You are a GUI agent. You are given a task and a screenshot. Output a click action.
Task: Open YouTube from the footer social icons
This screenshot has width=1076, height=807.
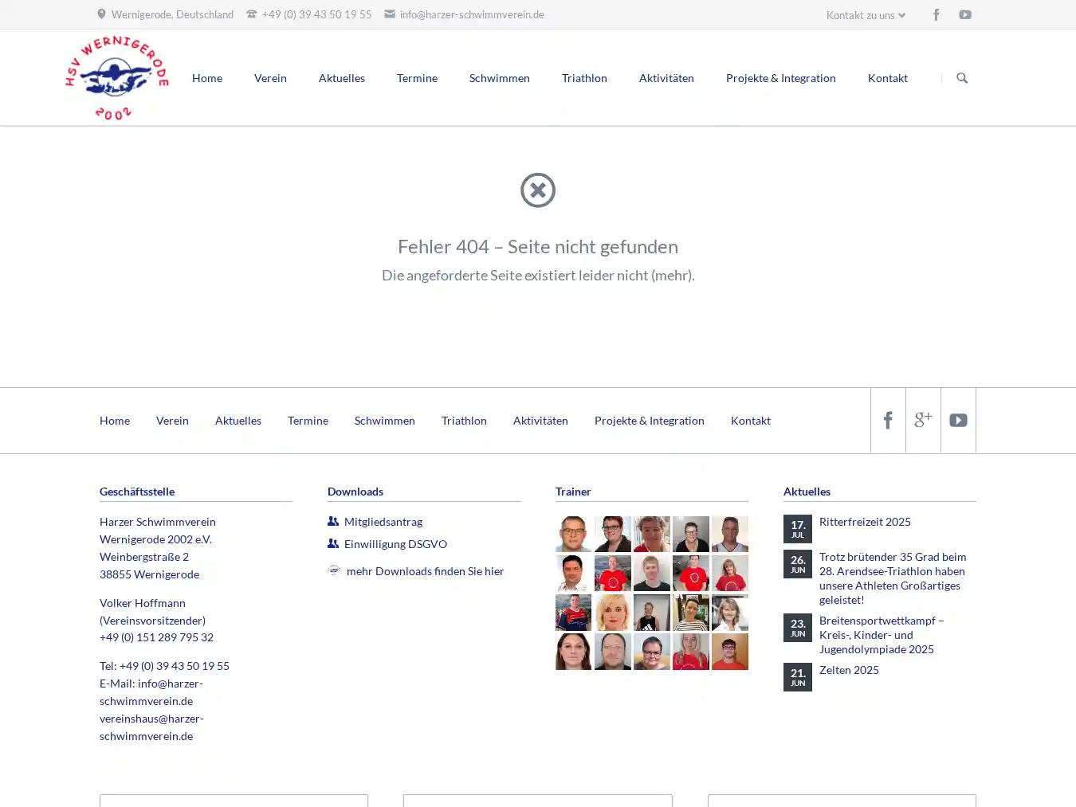[x=958, y=420]
